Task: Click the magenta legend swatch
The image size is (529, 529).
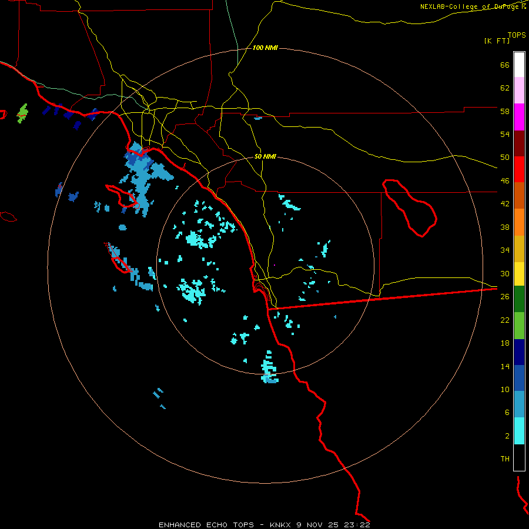Action: pyautogui.click(x=519, y=117)
